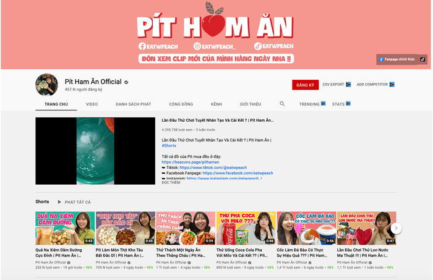The image size is (433, 280).
Task: Click title Quả Na Xiêm Dầm Đường Cực Đỉnh
Action: [59, 253]
